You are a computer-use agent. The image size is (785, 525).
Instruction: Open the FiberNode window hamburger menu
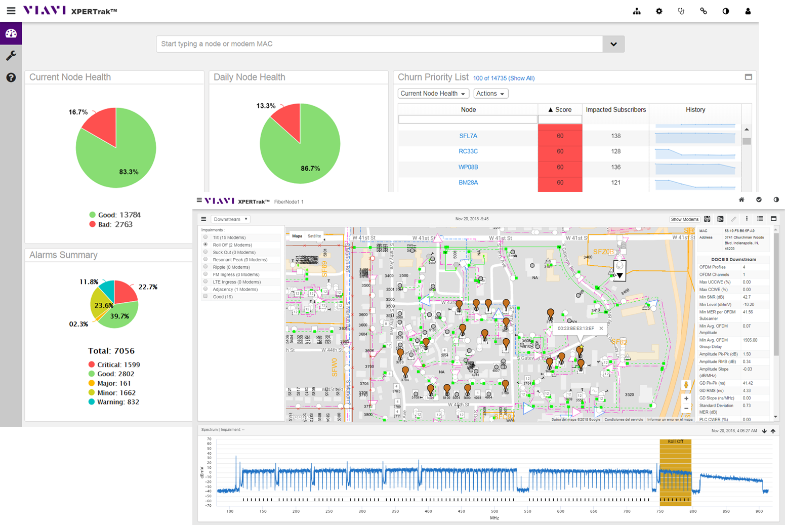(199, 200)
